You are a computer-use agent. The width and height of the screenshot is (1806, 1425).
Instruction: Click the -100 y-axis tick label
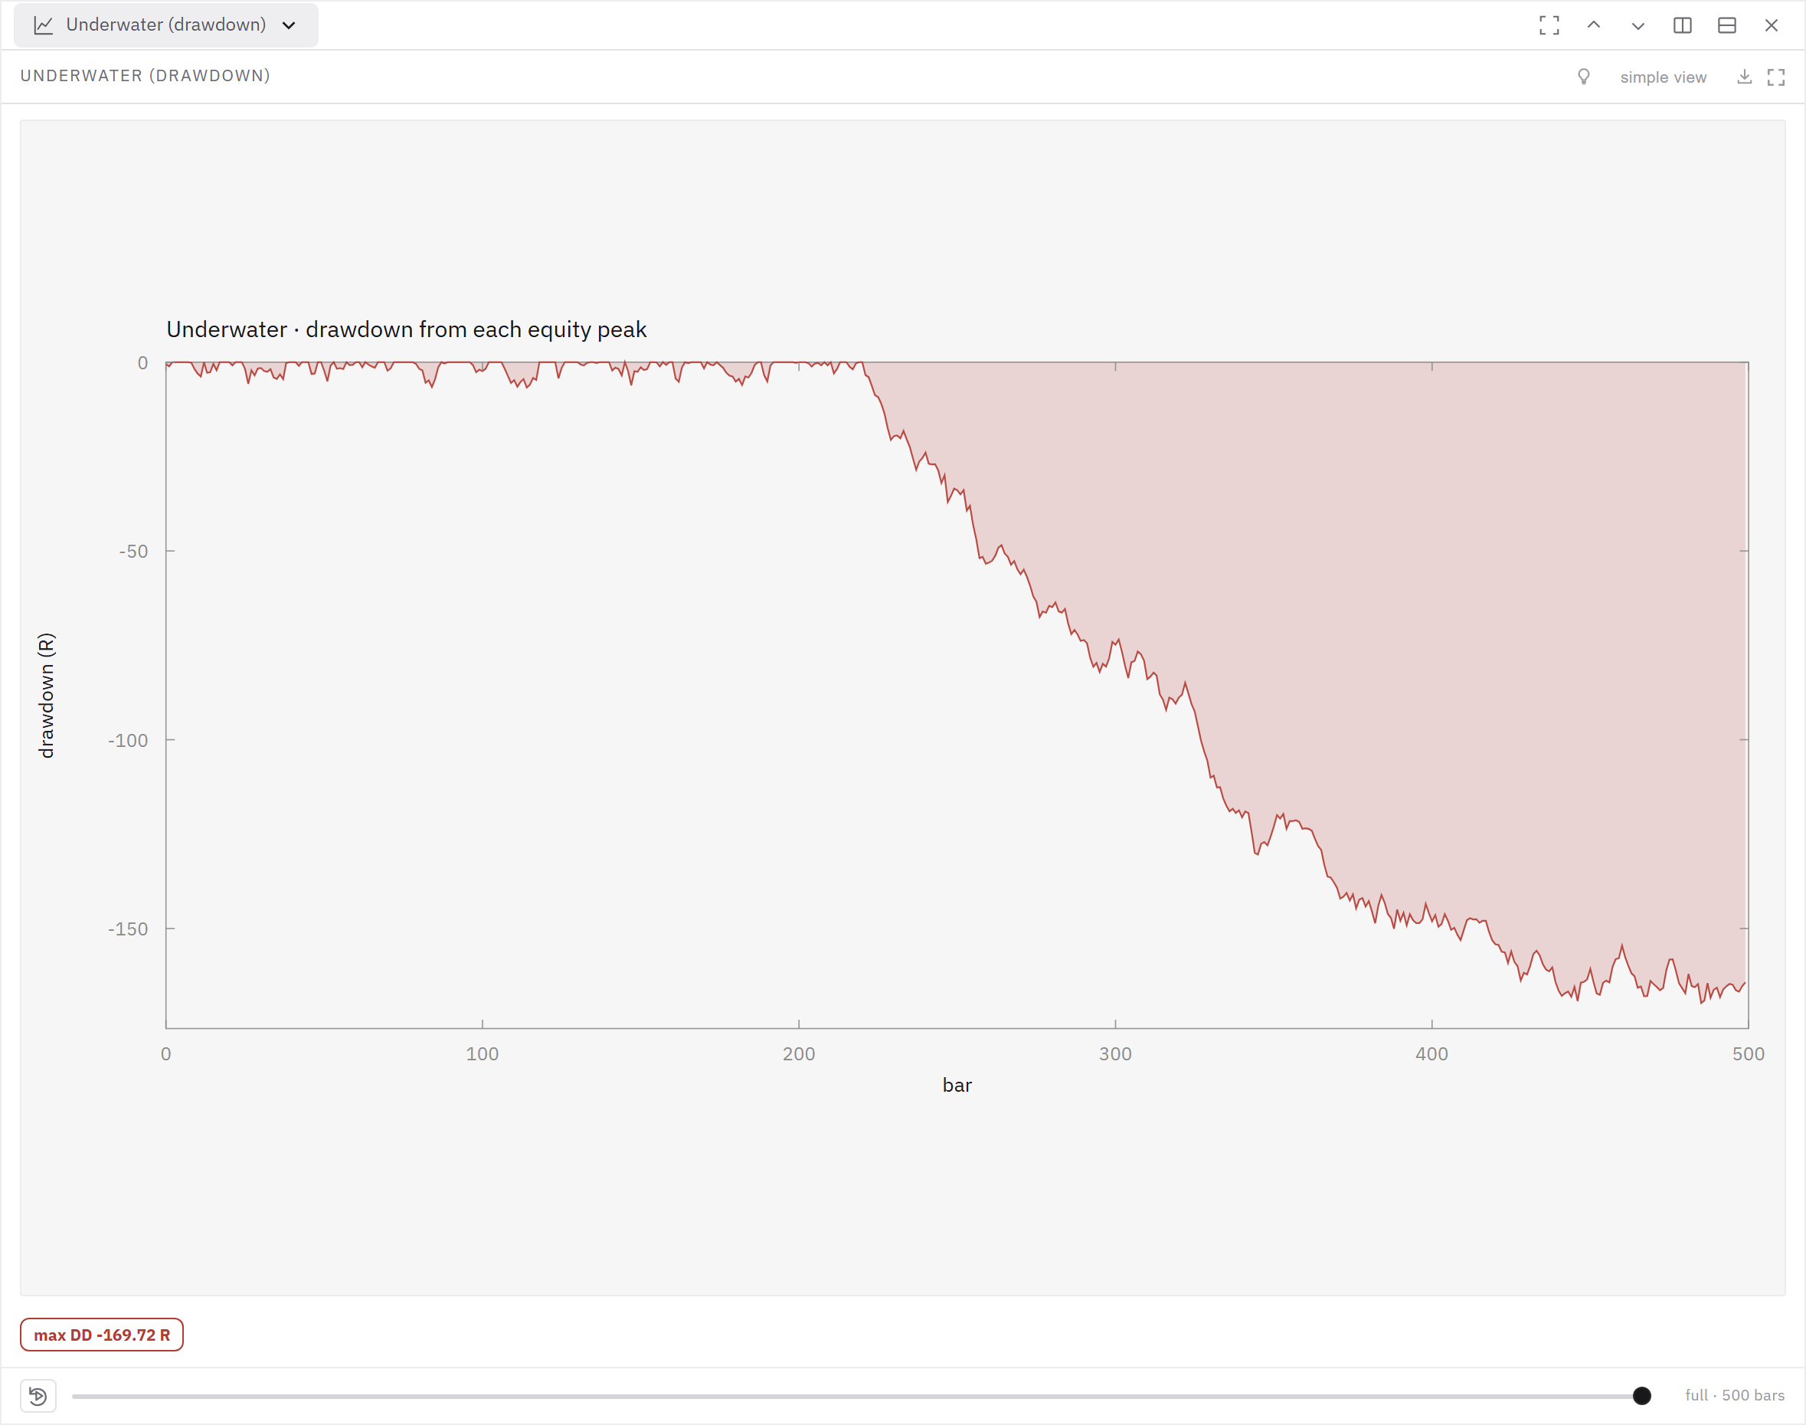click(x=128, y=740)
